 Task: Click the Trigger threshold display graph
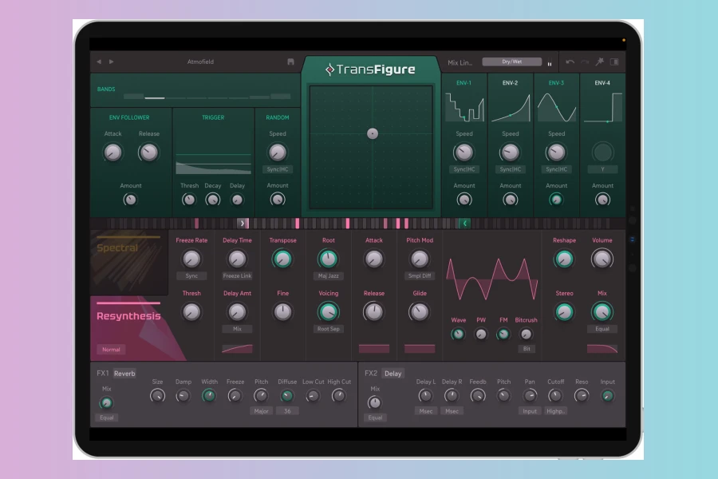(x=213, y=164)
